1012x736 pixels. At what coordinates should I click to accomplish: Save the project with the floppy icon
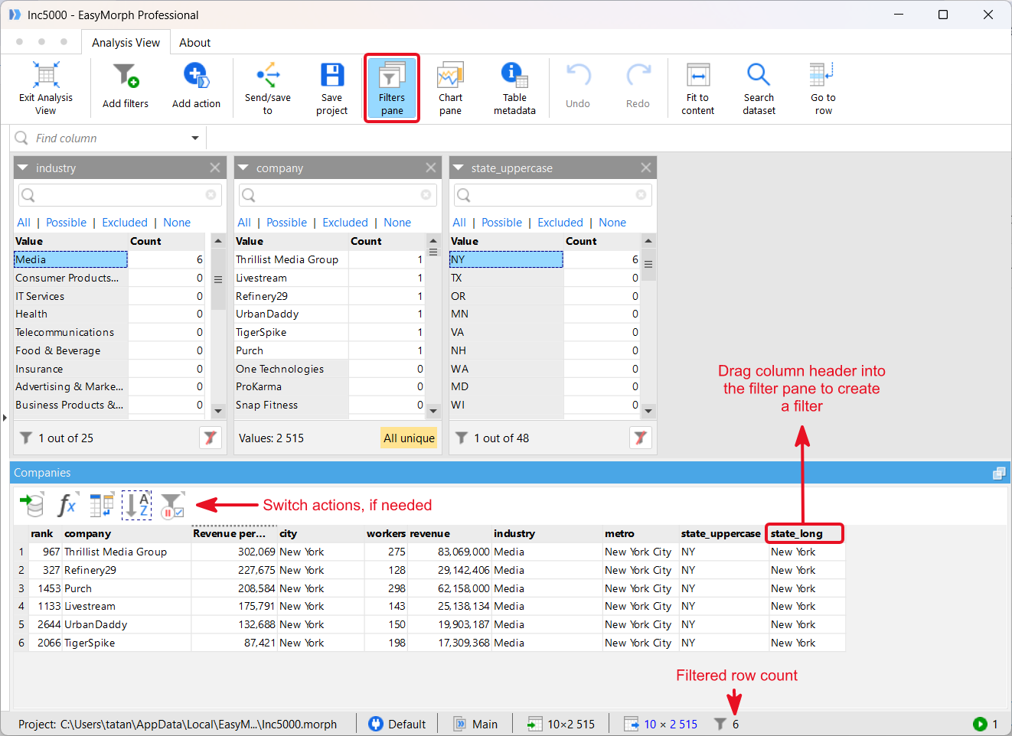click(331, 75)
